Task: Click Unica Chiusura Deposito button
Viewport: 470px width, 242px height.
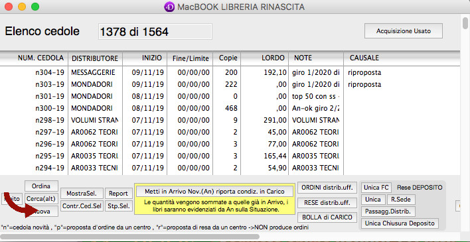Action: point(400,223)
